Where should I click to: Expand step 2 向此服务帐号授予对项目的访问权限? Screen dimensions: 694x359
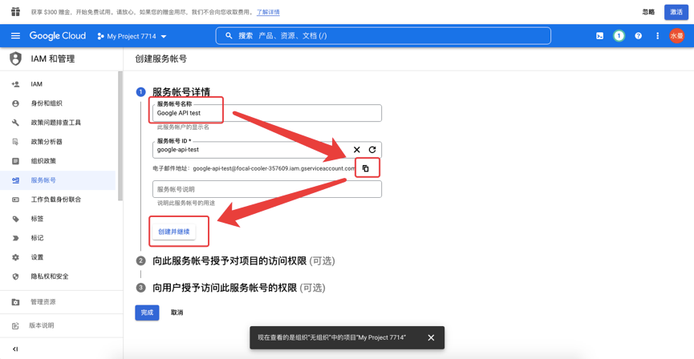tap(243, 261)
